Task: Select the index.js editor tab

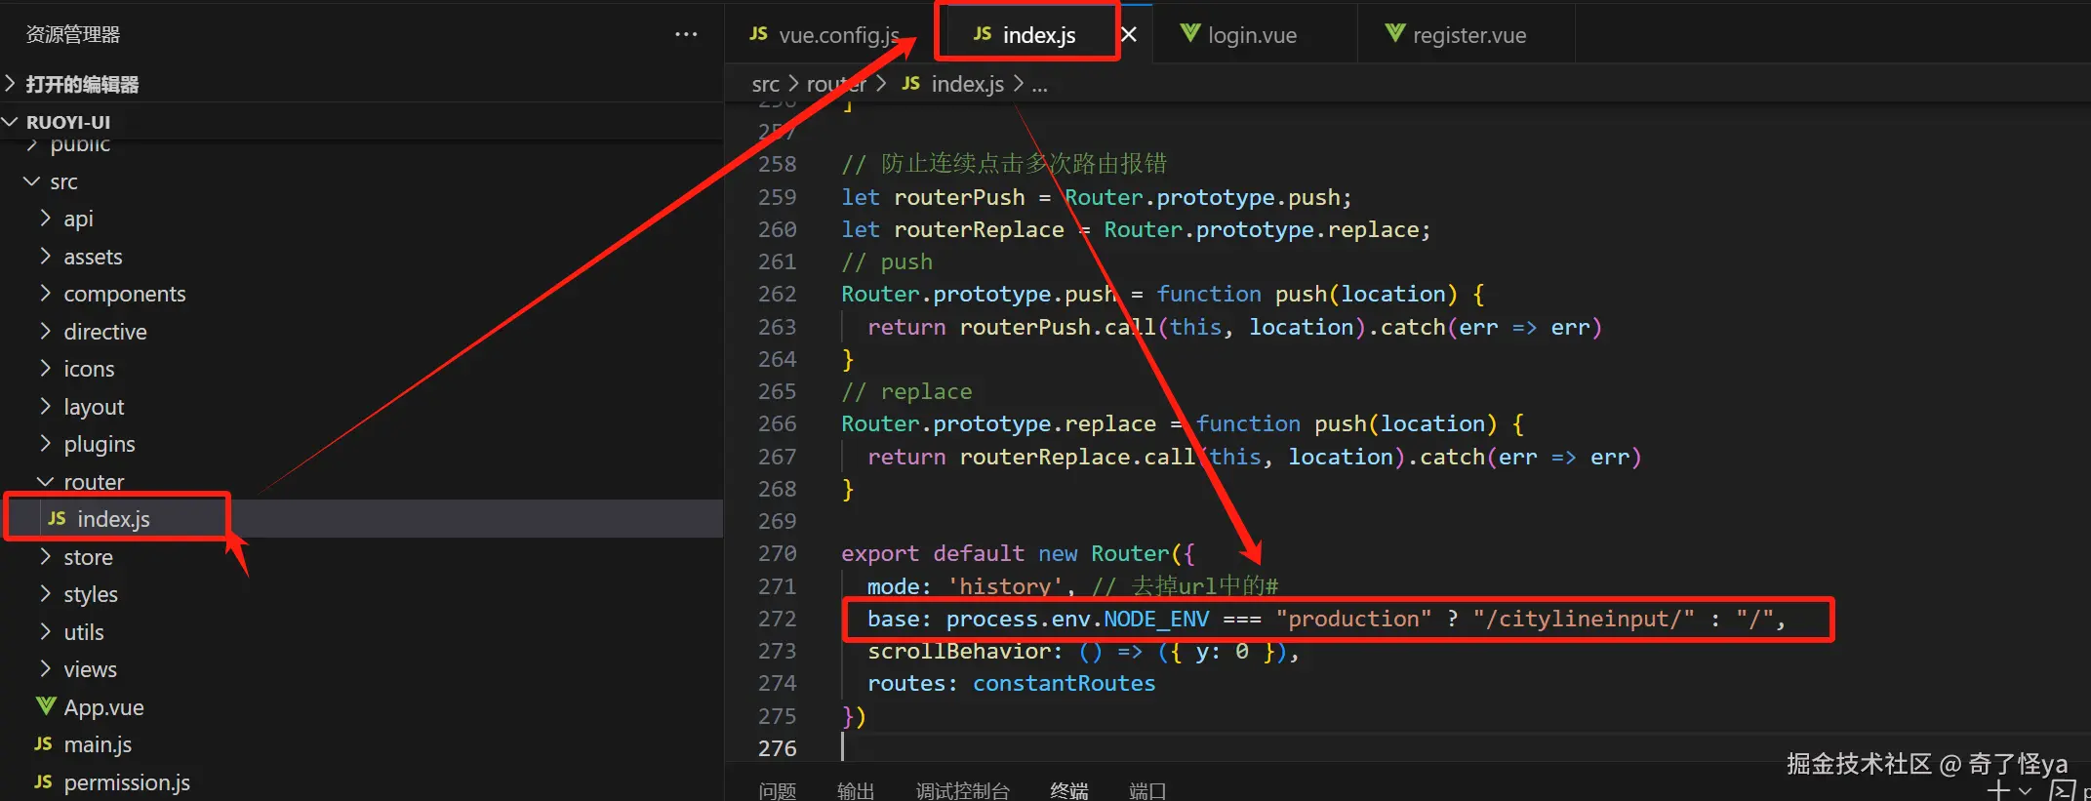Action: point(1025,35)
